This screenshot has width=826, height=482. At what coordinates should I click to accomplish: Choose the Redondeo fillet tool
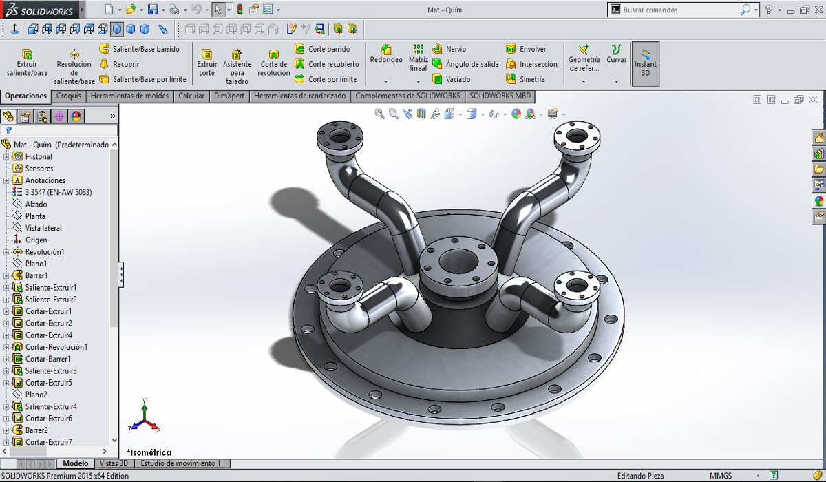(x=386, y=54)
